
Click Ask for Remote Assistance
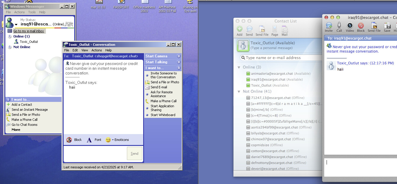coord(162,94)
